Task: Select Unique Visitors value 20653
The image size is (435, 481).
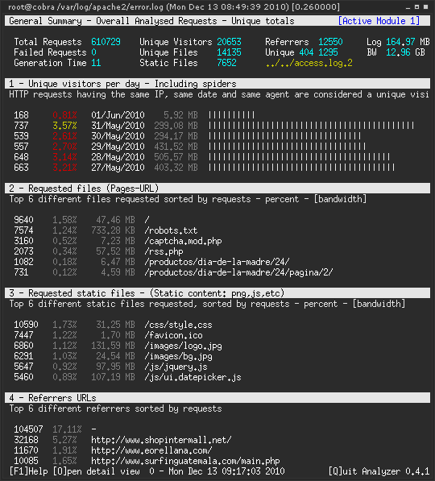Action: click(x=229, y=42)
